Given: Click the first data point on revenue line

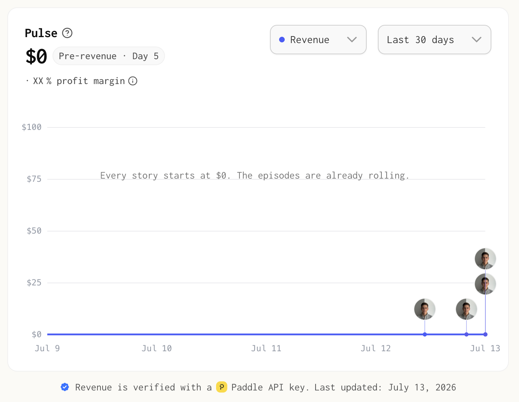Looking at the screenshot, I should [x=425, y=334].
